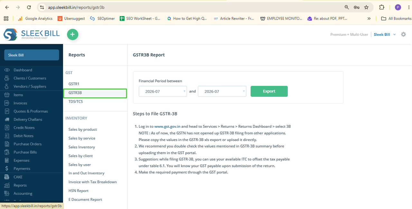Viewport: 412px width, 209px height.
Task: Open the www.gst.gov.in link
Action: coord(167,127)
